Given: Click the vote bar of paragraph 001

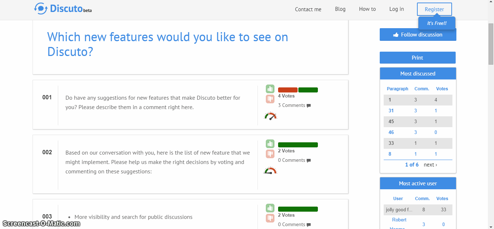Looking at the screenshot, I should coord(298,90).
